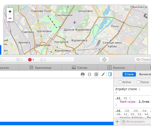
Task: Click the Нагорний map label
Action: coord(61,42)
